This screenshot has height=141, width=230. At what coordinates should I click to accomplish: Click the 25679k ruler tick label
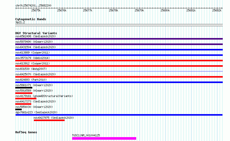click(139, 10)
